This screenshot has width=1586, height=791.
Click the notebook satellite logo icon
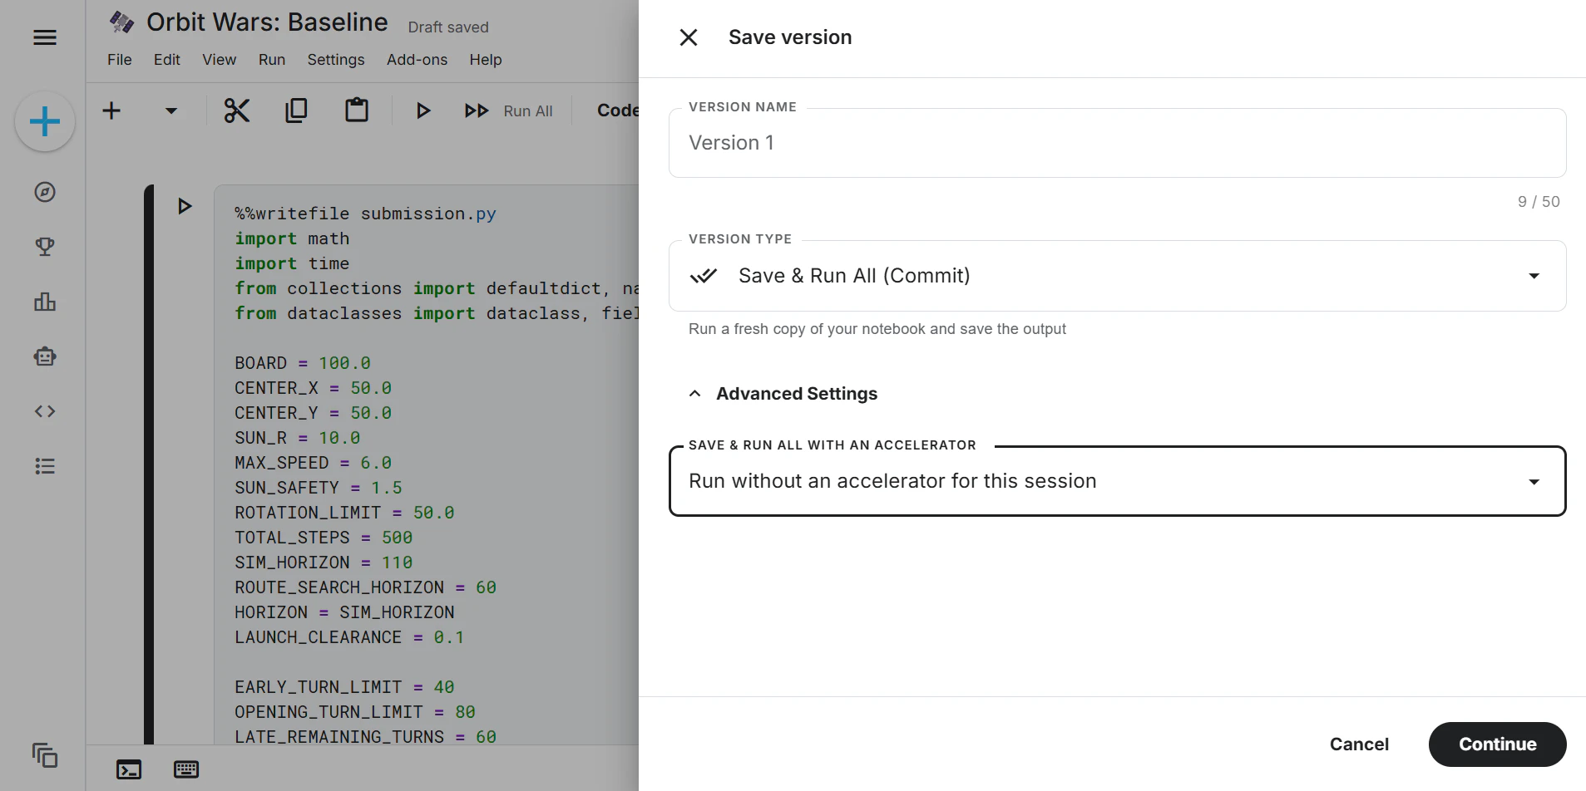click(x=122, y=22)
